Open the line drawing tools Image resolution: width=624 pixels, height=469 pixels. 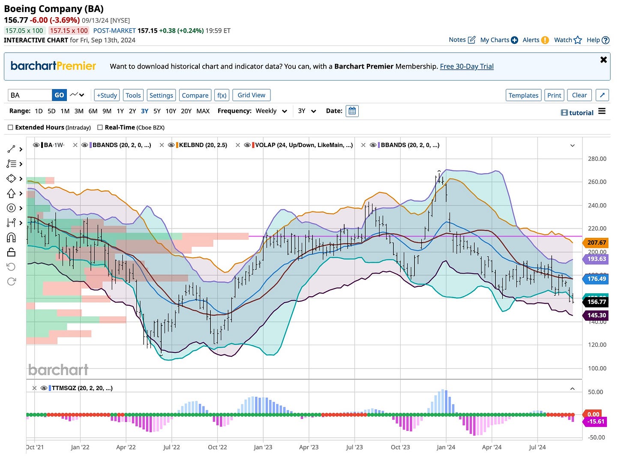(x=12, y=149)
